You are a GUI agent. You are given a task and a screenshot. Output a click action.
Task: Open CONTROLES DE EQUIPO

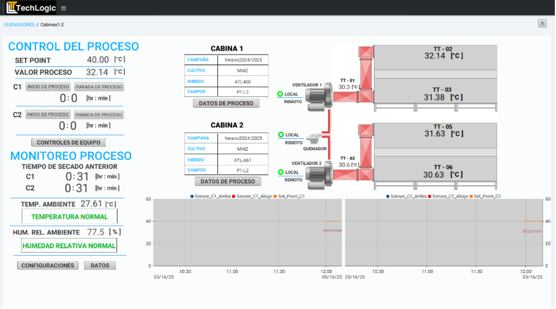click(68, 142)
